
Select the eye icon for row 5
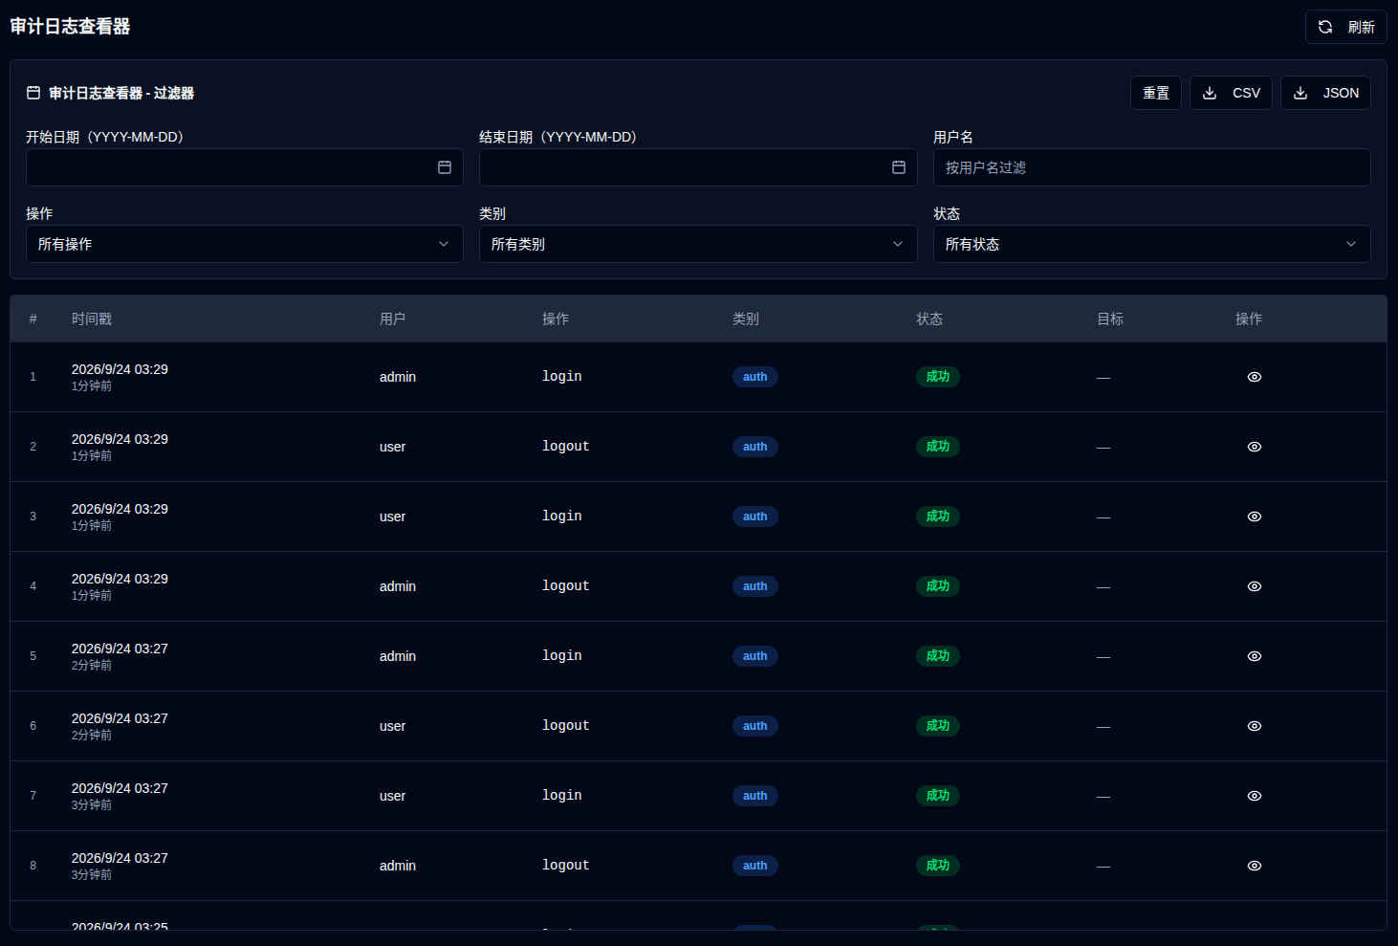pos(1255,656)
